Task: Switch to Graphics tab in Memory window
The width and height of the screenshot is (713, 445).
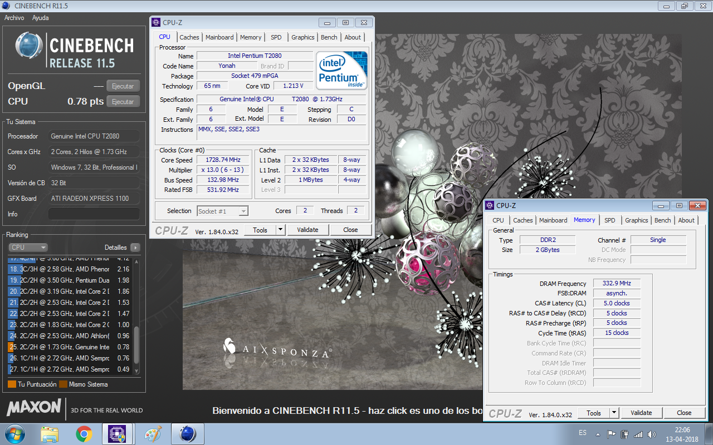Action: coord(637,220)
